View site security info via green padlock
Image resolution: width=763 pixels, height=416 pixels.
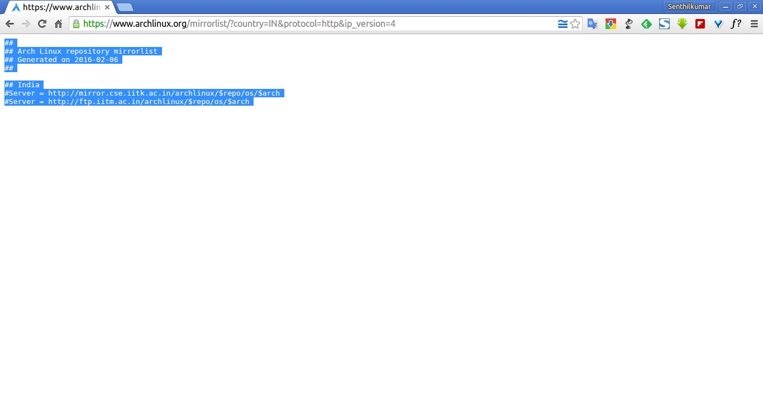tap(77, 24)
